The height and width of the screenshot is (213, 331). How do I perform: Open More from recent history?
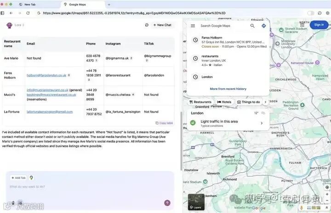tap(228, 89)
